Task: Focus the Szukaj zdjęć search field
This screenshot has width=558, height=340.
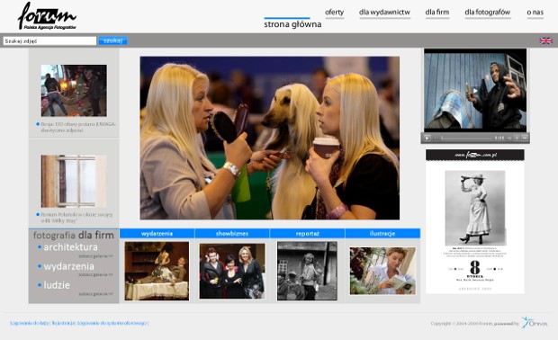Action: click(49, 40)
